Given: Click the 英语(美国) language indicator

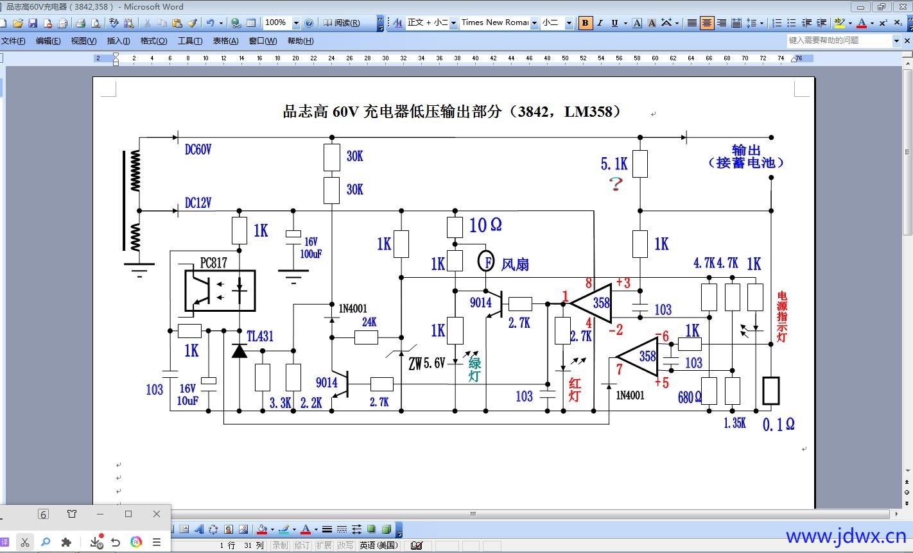Looking at the screenshot, I should (379, 545).
